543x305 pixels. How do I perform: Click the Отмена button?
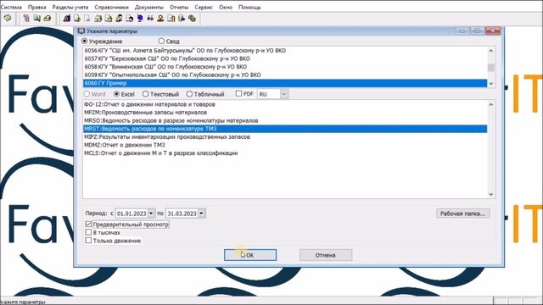(x=326, y=255)
